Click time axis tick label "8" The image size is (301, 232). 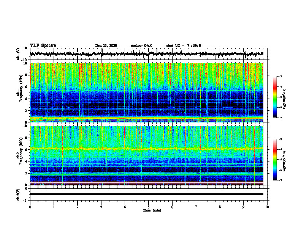coord(220,207)
